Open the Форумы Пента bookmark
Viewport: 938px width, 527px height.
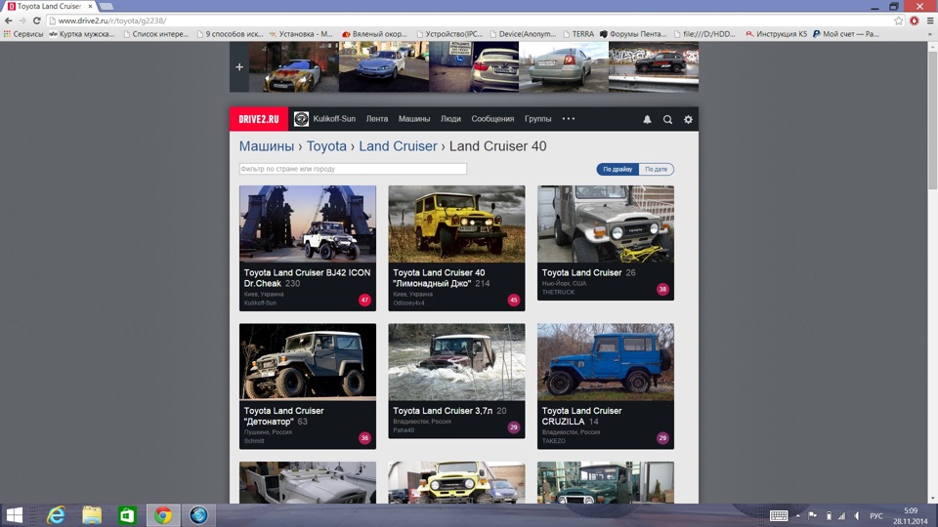pos(633,34)
